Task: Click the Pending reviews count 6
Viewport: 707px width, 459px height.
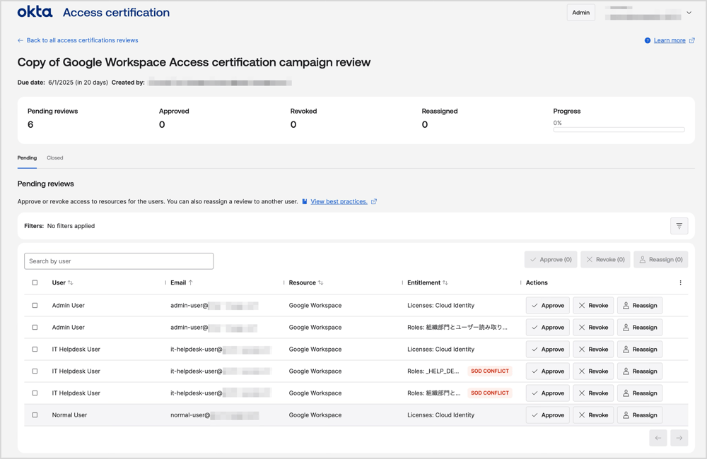Action: coord(30,124)
